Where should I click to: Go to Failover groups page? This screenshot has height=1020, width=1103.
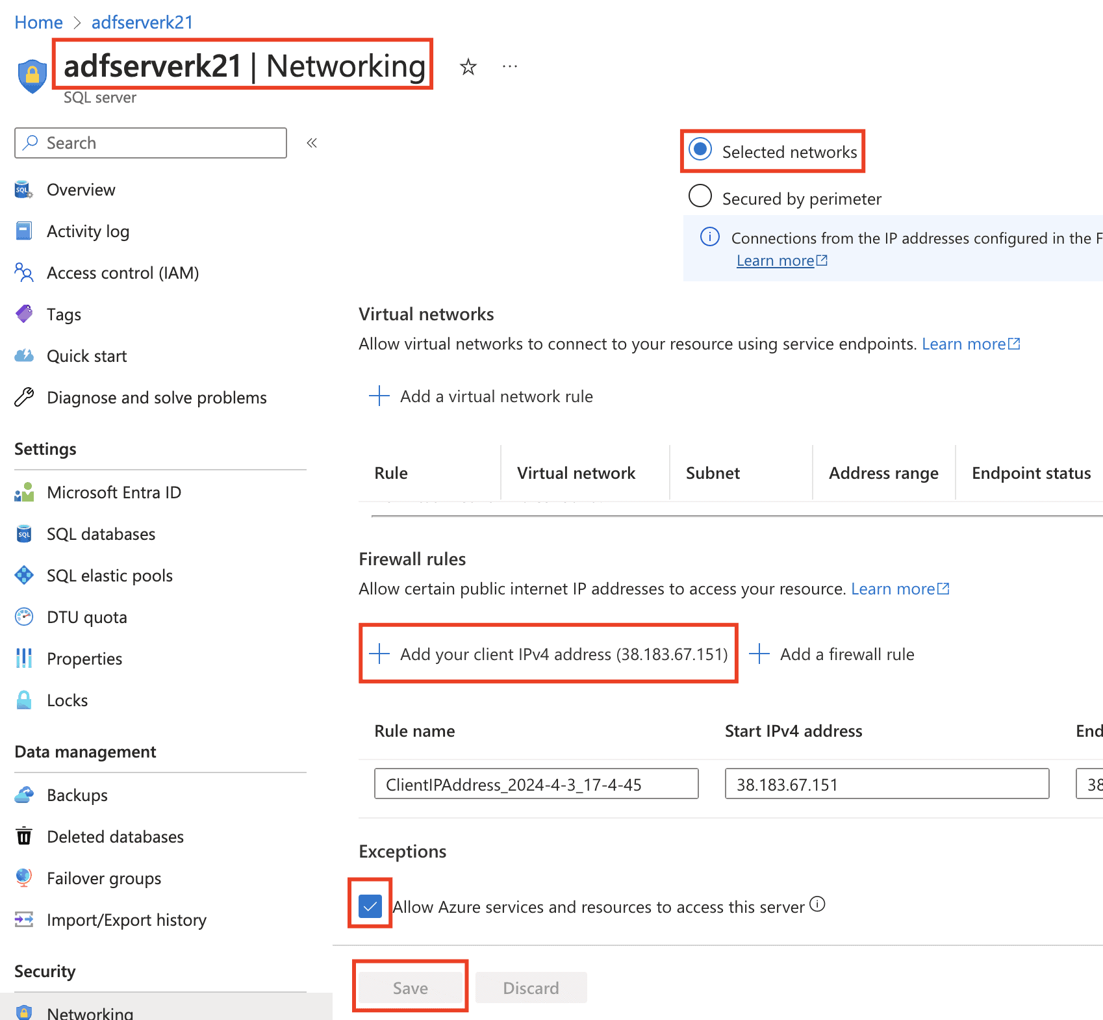click(x=104, y=878)
